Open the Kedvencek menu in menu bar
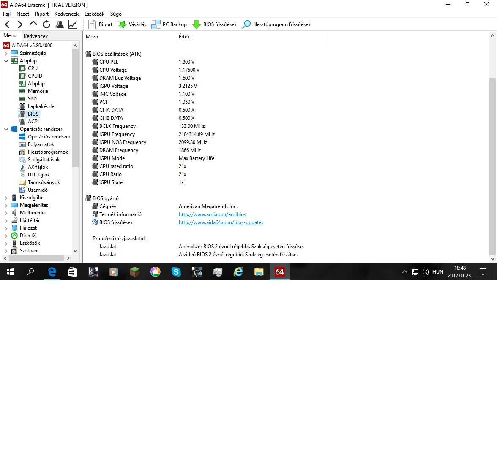 click(x=67, y=14)
